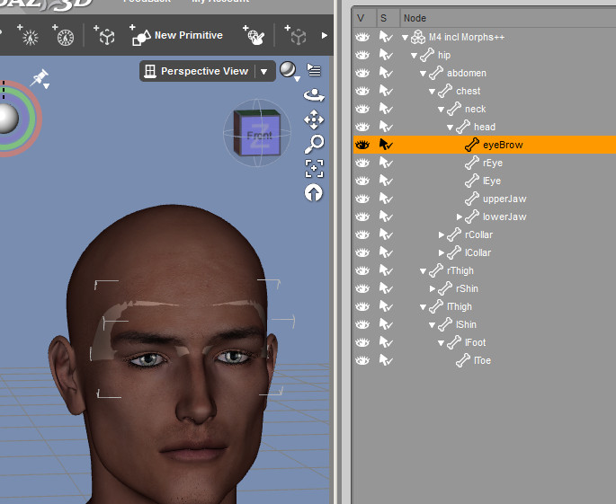This screenshot has height=504, width=616.
Task: Click the Front view cube
Action: tap(257, 133)
